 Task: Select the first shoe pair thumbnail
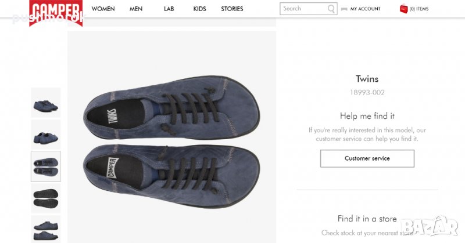tap(45, 104)
